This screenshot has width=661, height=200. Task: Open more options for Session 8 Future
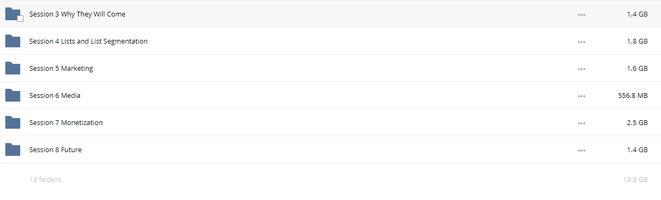582,151
